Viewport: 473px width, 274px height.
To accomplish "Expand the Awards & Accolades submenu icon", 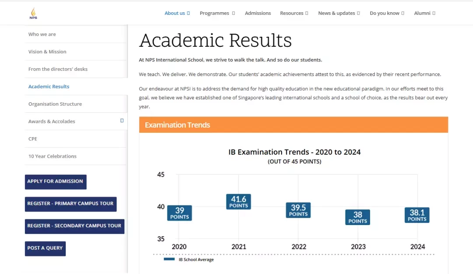I will [x=122, y=121].
